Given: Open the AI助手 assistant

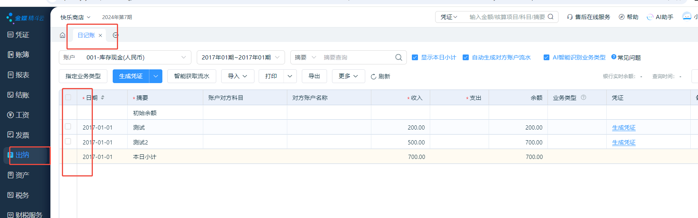Looking at the screenshot, I should [660, 17].
